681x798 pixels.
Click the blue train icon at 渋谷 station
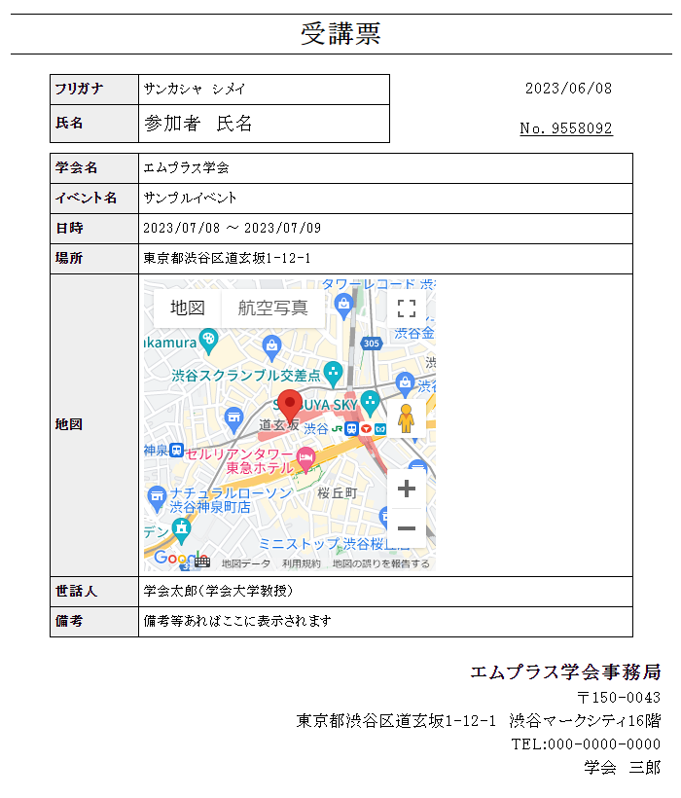tap(351, 429)
